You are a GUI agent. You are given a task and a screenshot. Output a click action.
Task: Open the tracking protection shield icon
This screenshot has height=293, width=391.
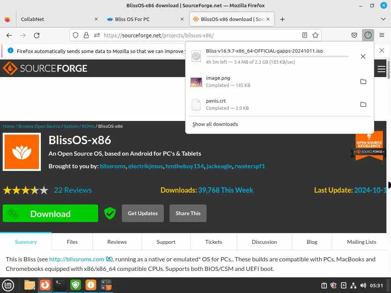[76, 35]
